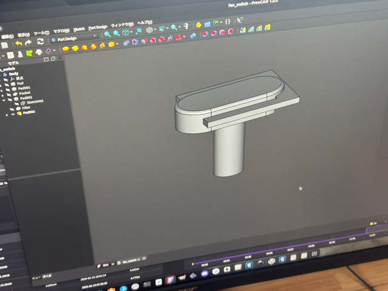Viewport: 388px width, 291px height.
Task: Click the Clone sheep icon
Action: click(39, 52)
